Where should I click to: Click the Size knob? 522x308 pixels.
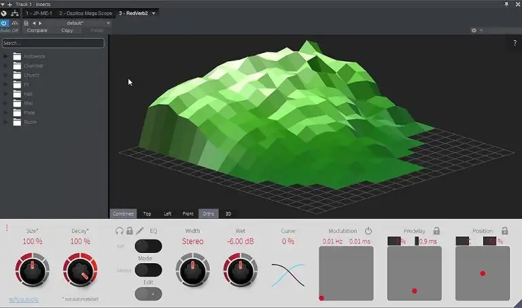pos(33,270)
